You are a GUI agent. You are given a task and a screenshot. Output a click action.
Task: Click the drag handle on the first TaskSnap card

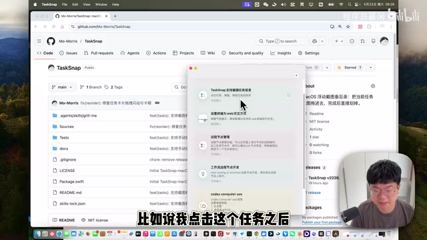288,95
